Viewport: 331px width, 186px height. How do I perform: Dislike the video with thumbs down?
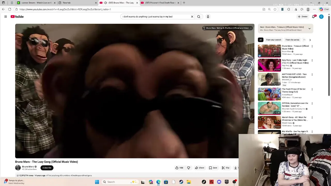[x=189, y=168]
